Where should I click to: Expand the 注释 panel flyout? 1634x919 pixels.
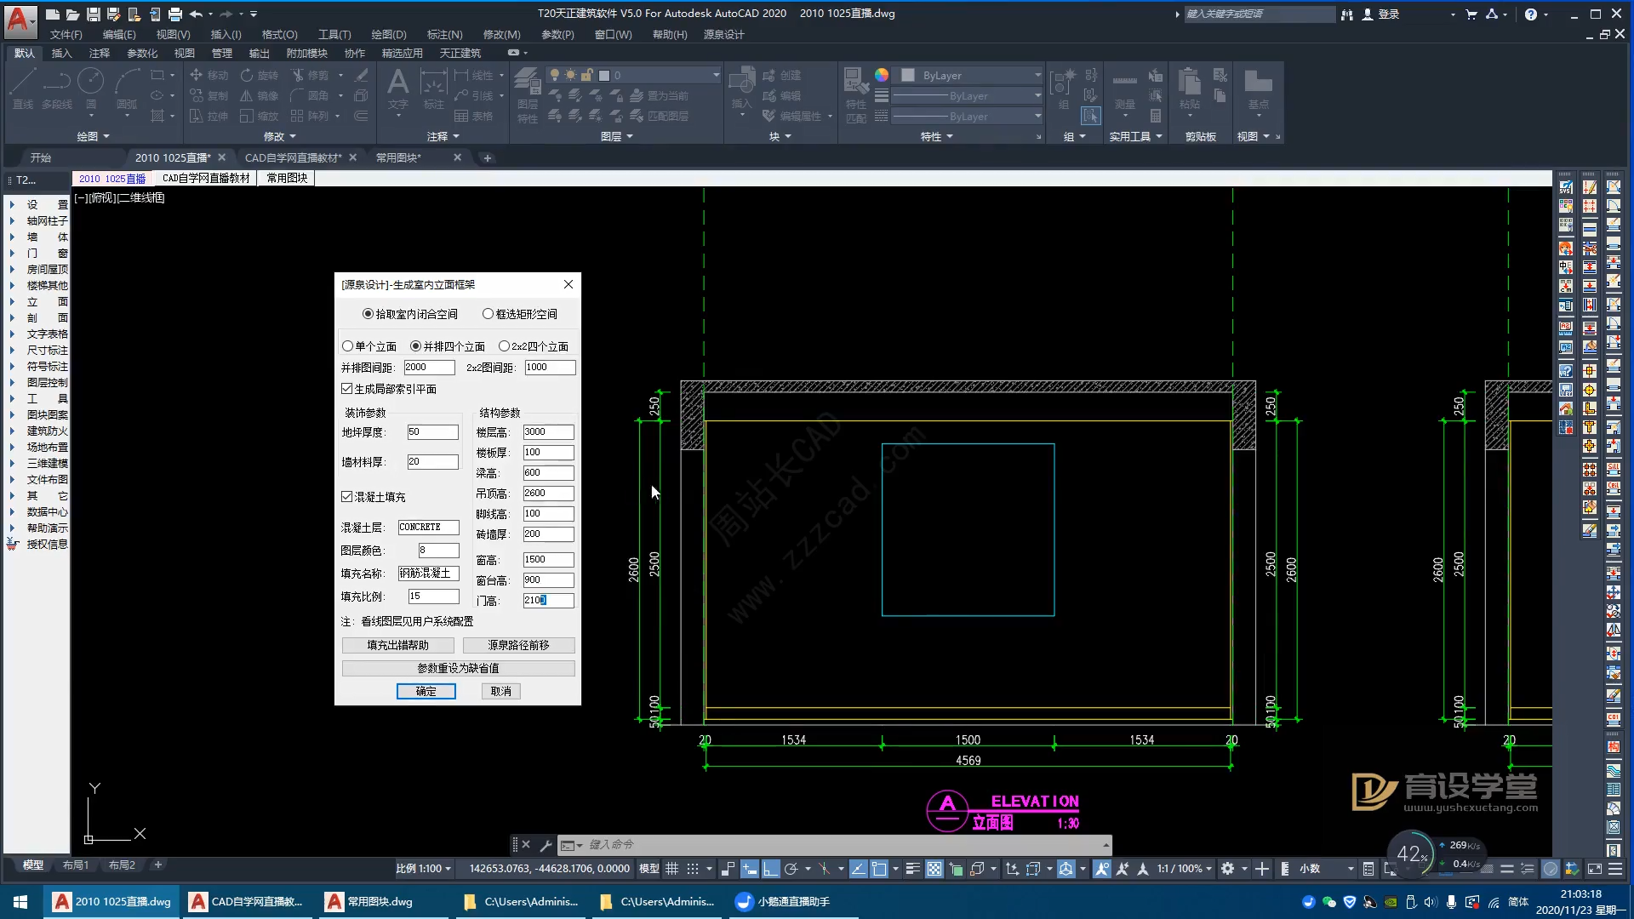[443, 136]
